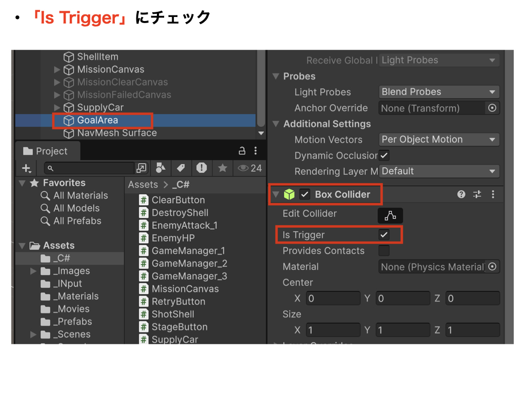Open Box Collider presets icon
Image resolution: width=525 pixels, height=394 pixels.
(x=477, y=194)
